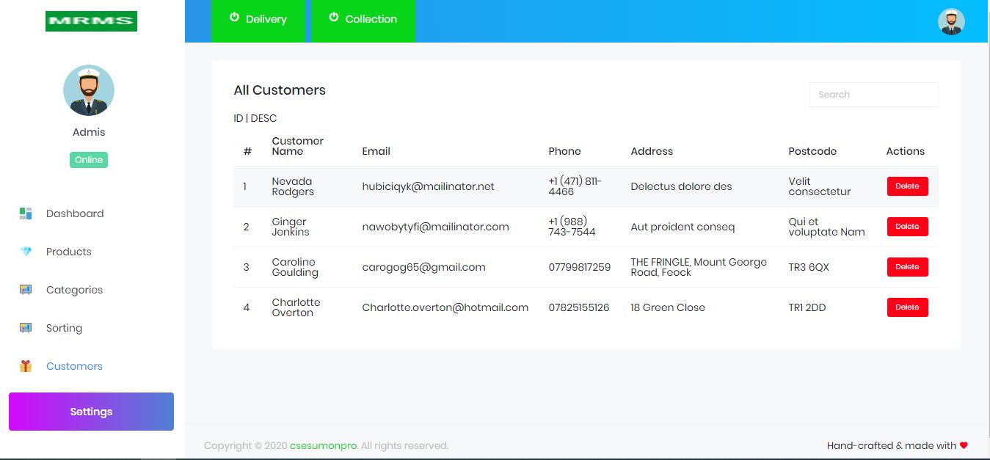Click the name Caroline Goulding
The image size is (990, 460).
(295, 267)
